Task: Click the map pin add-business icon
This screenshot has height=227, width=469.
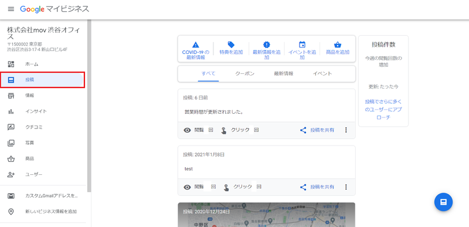Action: 11,212
